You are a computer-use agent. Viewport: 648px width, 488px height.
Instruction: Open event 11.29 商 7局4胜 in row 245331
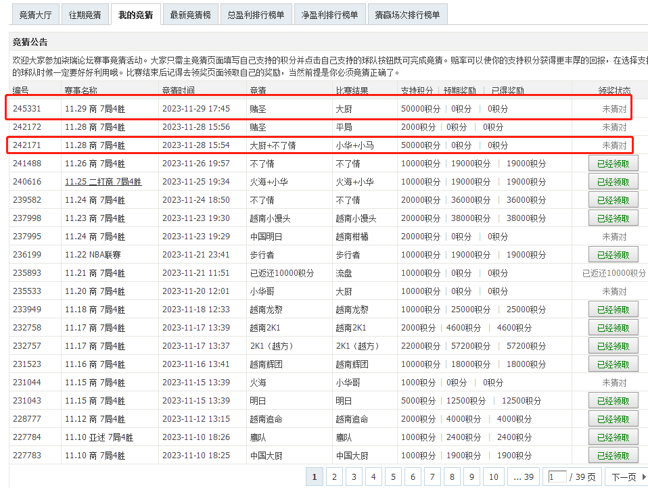[95, 109]
